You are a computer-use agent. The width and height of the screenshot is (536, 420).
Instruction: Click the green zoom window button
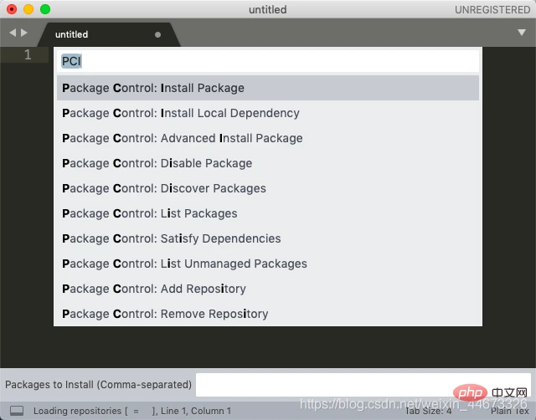point(45,9)
